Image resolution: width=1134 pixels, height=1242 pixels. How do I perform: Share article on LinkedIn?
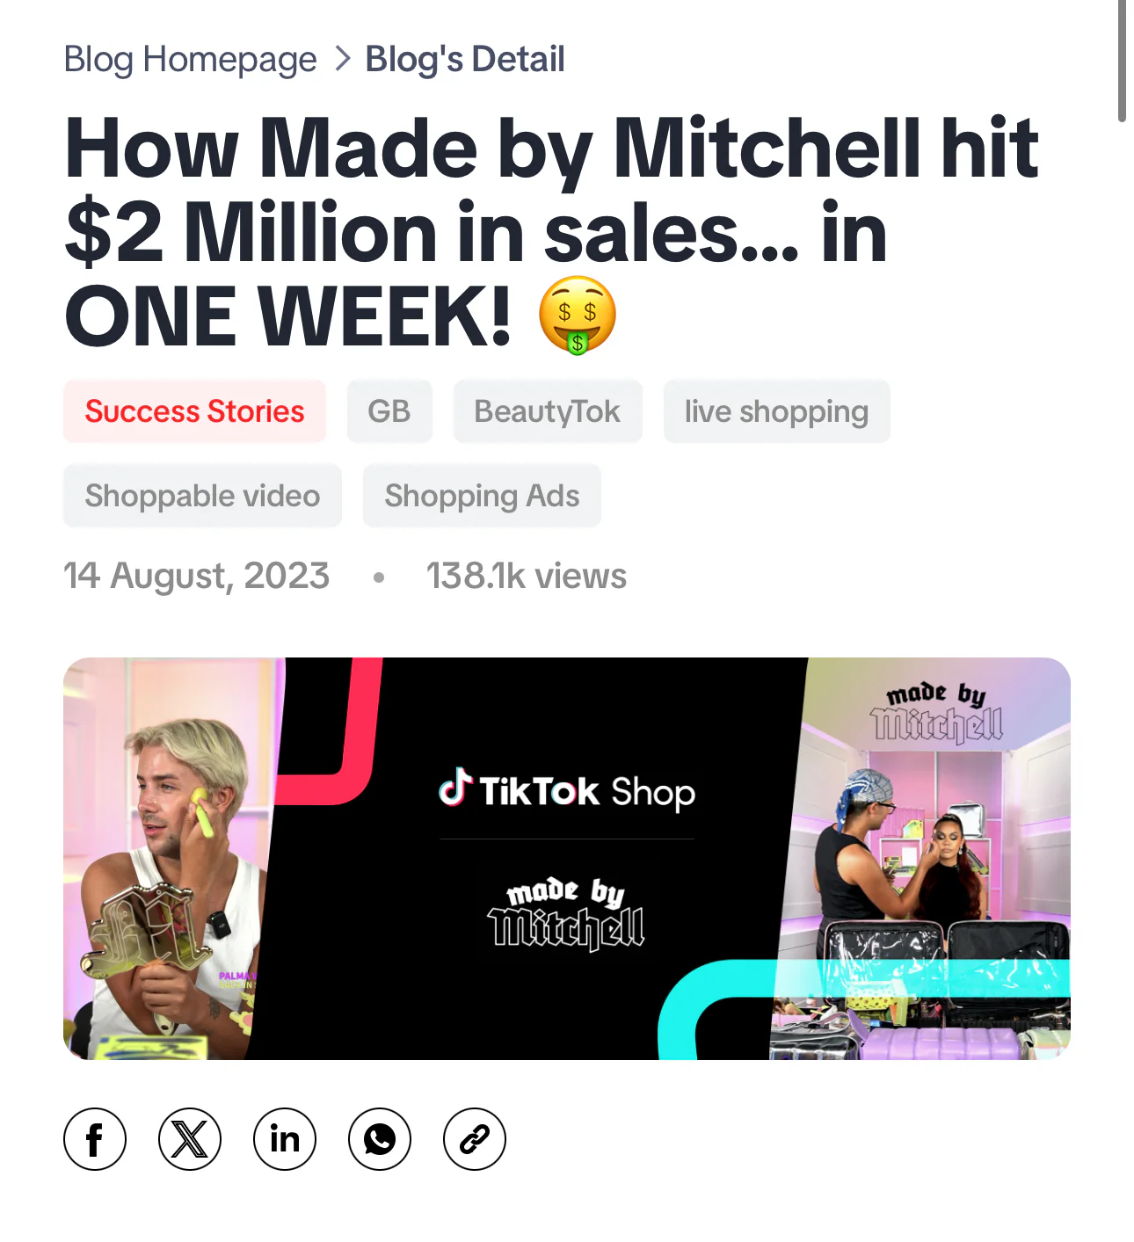285,1139
